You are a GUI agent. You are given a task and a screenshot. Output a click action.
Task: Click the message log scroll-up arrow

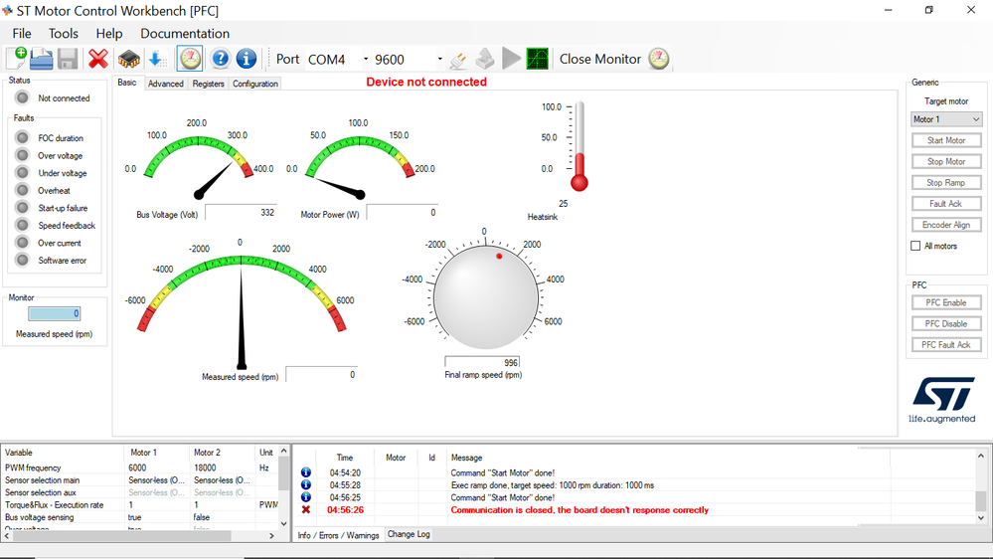(981, 456)
